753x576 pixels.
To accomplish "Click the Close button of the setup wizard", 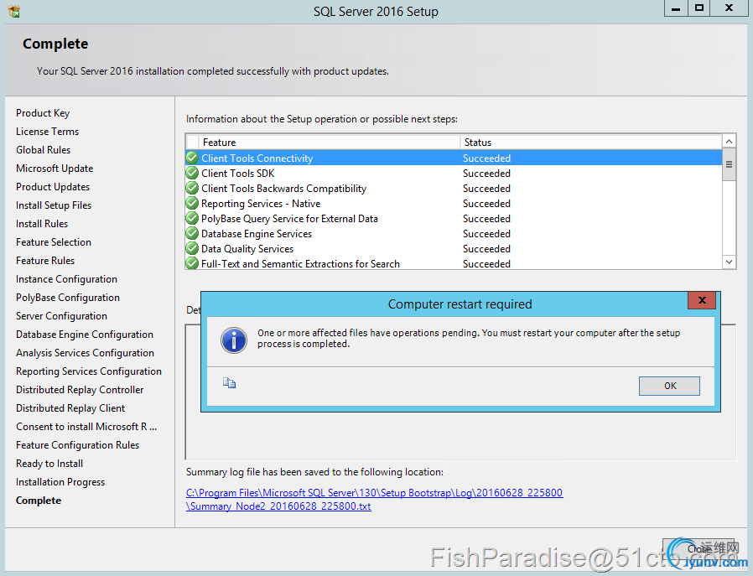I will tap(698, 548).
